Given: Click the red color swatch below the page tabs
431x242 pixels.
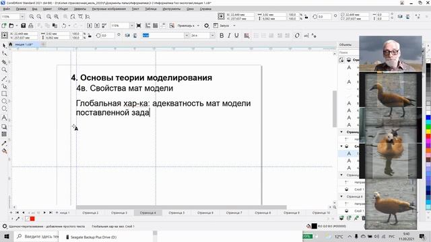Looking at the screenshot, I should pos(32,218).
